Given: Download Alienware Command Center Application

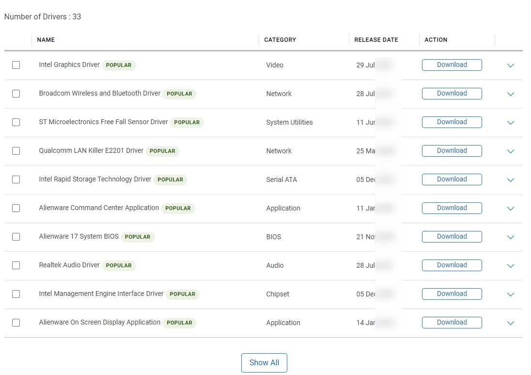Looking at the screenshot, I should tap(452, 208).
